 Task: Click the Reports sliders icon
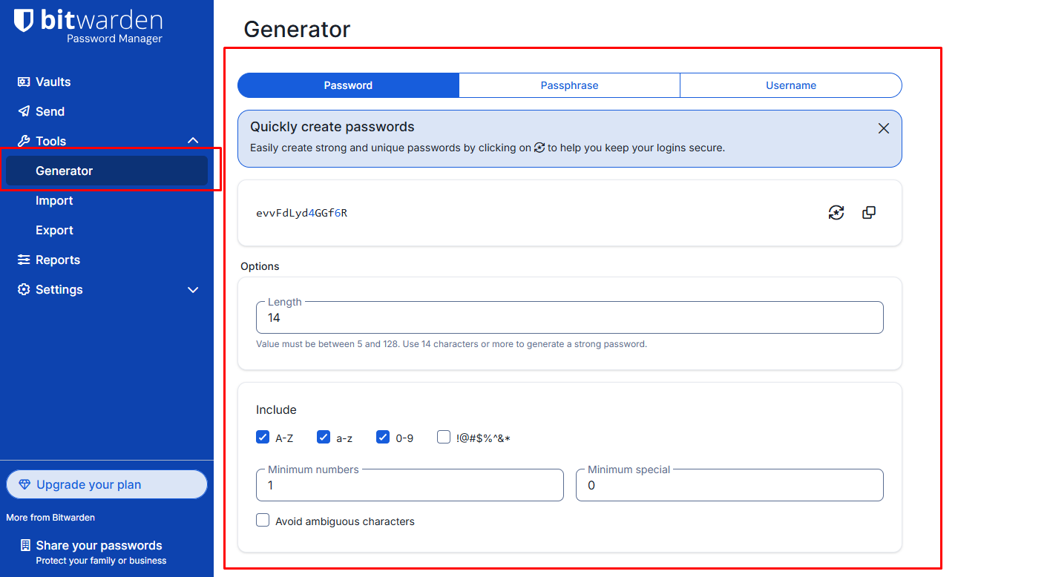coord(24,260)
